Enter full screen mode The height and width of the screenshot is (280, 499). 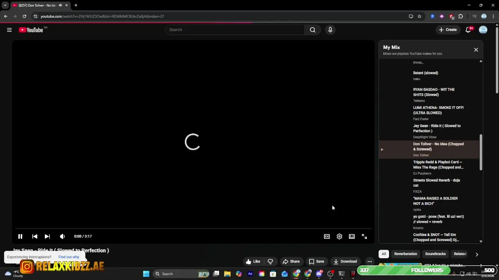pyautogui.click(x=365, y=236)
